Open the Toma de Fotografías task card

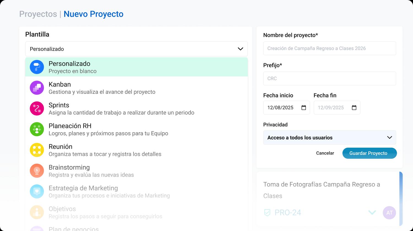329,199
